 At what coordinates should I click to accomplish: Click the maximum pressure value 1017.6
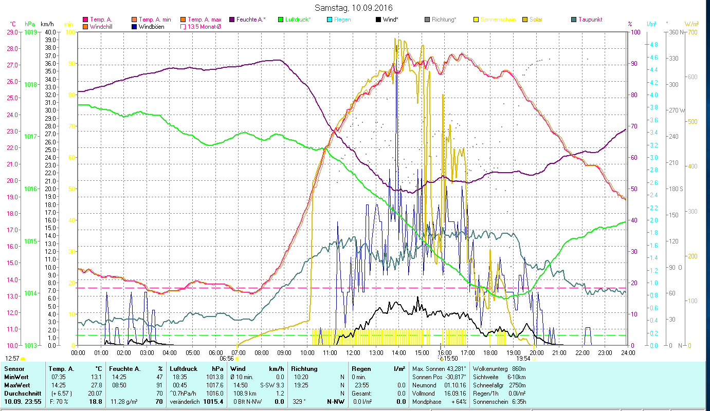coord(214,385)
